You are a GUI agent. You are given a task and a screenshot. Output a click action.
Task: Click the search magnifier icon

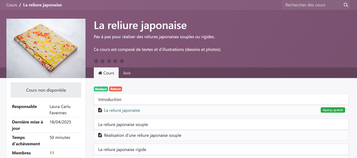click(345, 5)
